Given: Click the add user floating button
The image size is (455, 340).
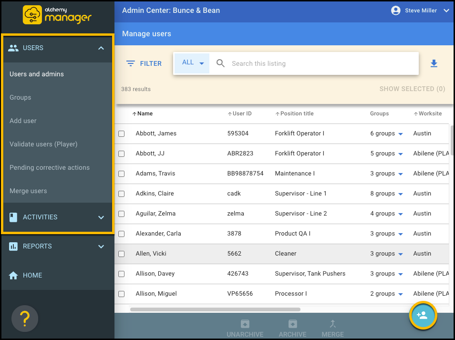Looking at the screenshot, I should coord(423,316).
